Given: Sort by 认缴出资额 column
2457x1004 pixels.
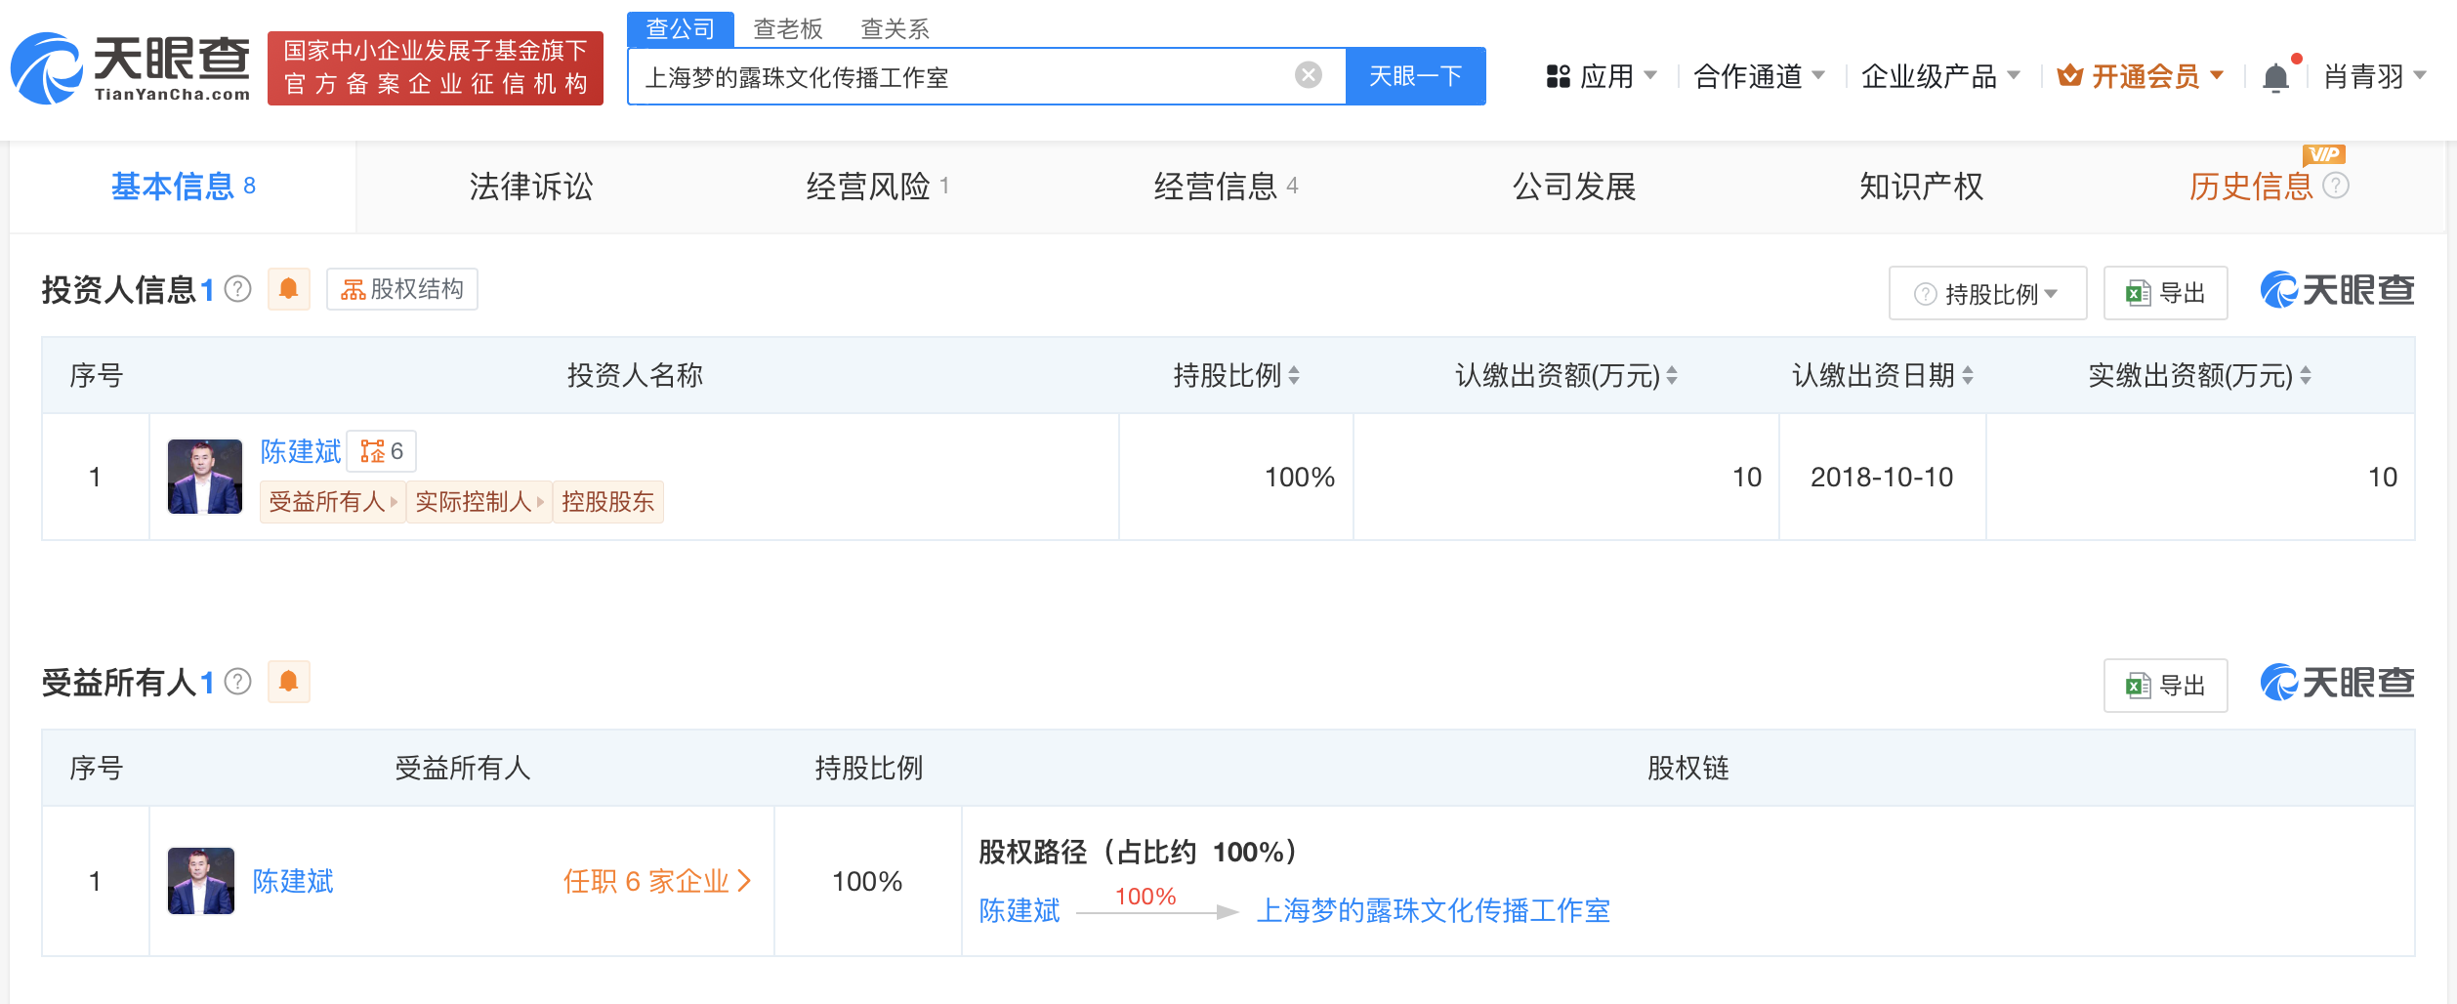Looking at the screenshot, I should (x=1672, y=375).
